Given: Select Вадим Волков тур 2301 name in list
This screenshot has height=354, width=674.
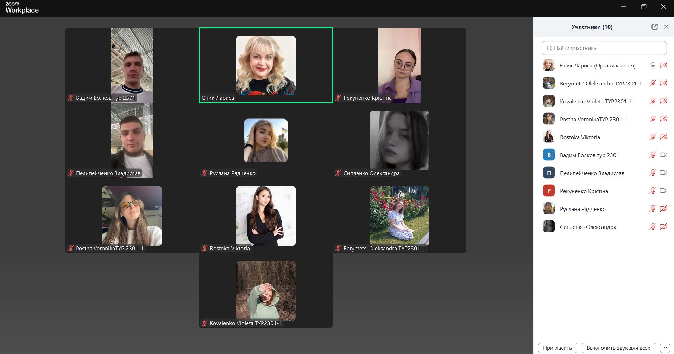Looking at the screenshot, I should coord(590,155).
